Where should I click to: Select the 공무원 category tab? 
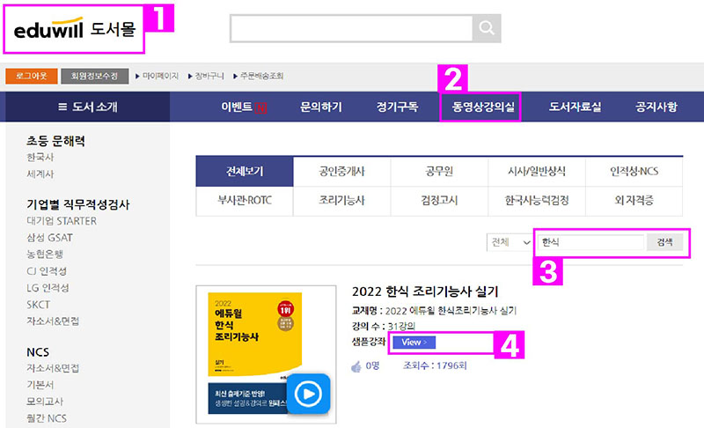439,171
